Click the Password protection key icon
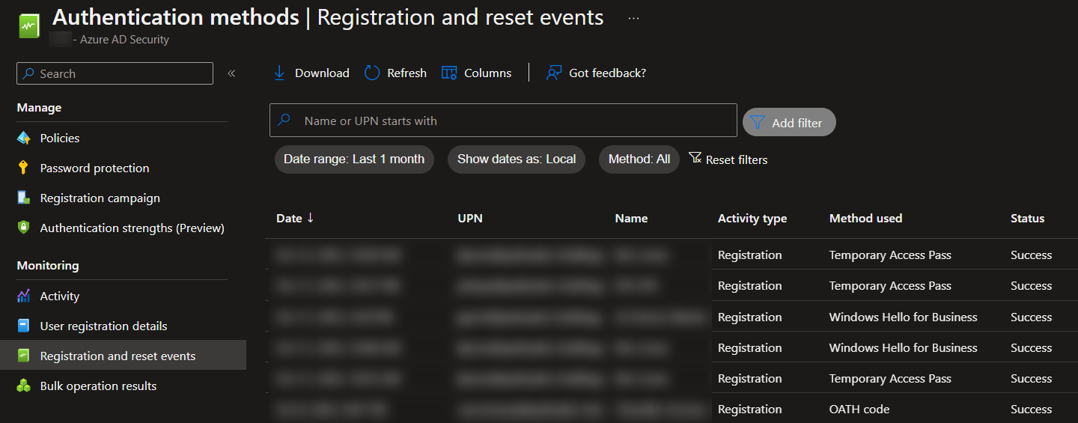This screenshot has width=1078, height=423. (24, 168)
